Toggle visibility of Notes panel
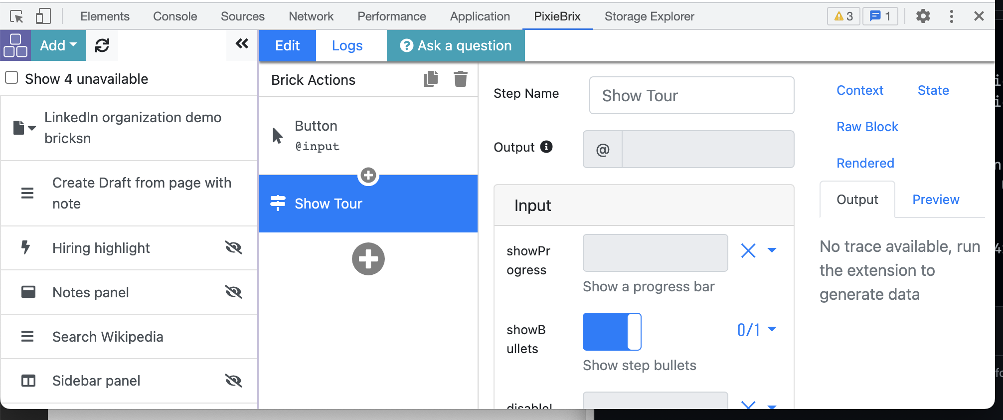This screenshot has width=1003, height=420. [x=233, y=292]
